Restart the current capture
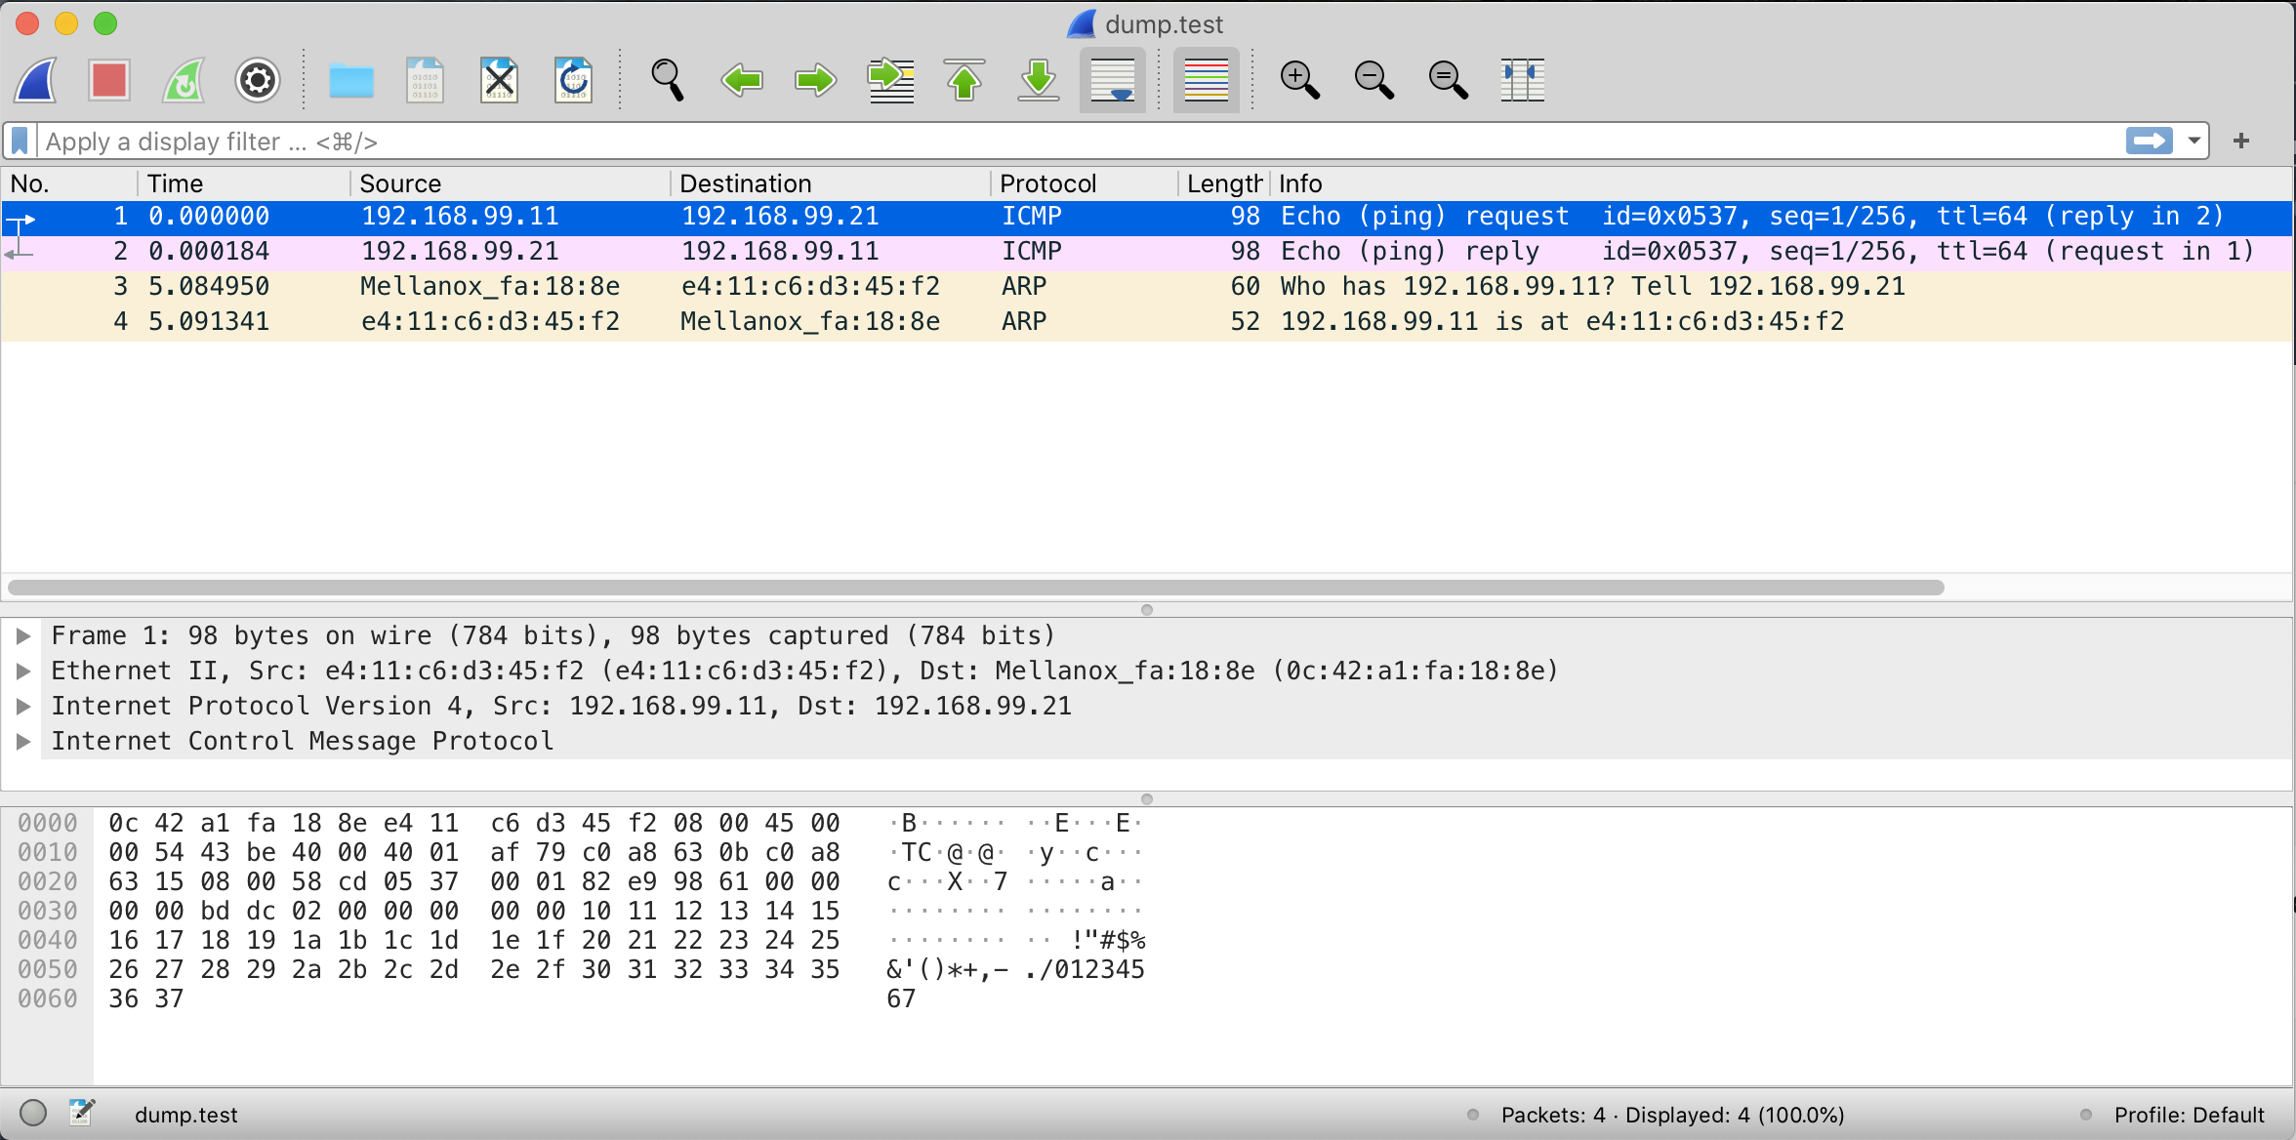2296x1140 pixels. point(184,80)
